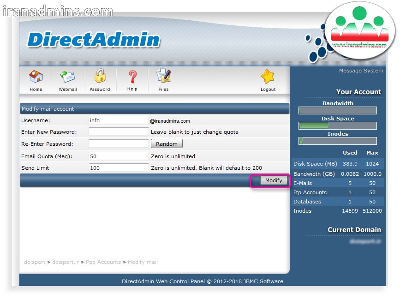Click the '@iranadmins.com' domain text
This screenshot has width=400, height=298.
[x=170, y=121]
